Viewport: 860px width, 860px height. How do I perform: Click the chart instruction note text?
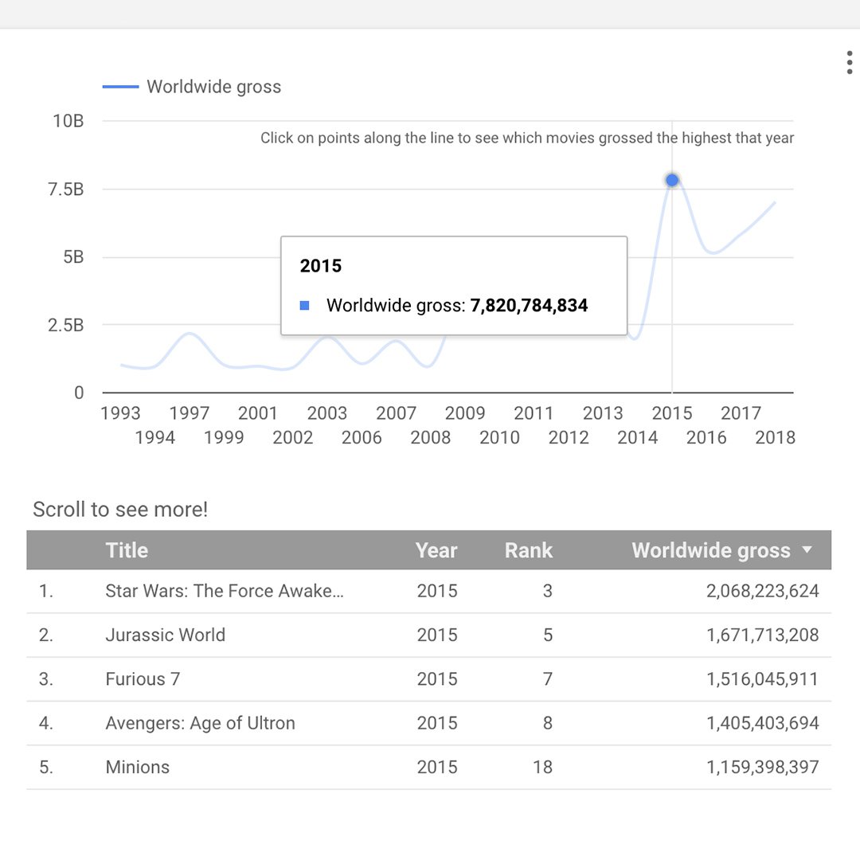coord(527,138)
